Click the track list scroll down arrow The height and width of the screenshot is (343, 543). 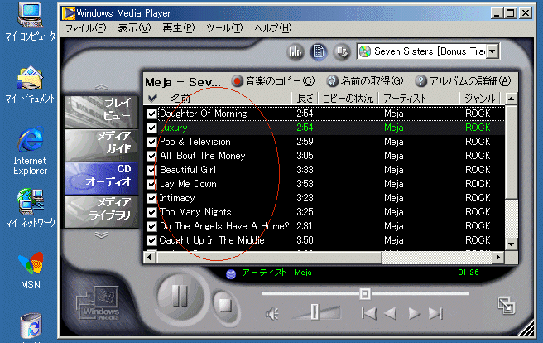(512, 244)
